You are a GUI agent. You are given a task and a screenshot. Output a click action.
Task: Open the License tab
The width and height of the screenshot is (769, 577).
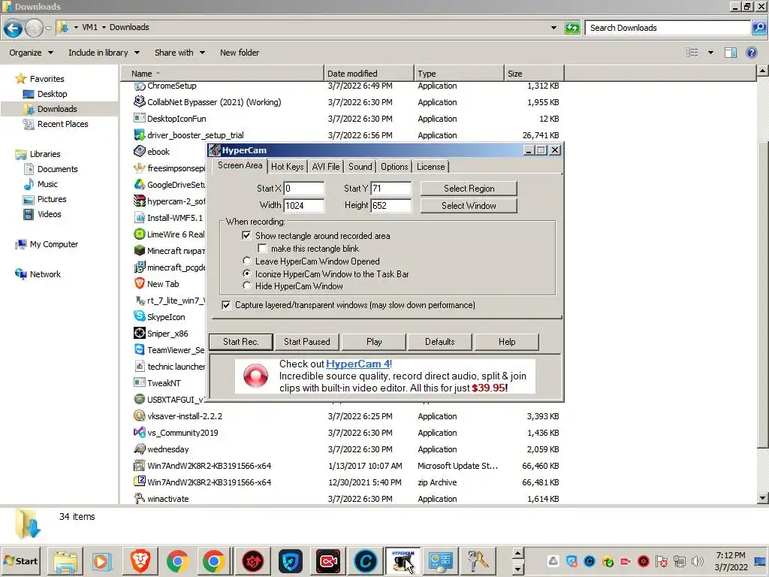(430, 167)
